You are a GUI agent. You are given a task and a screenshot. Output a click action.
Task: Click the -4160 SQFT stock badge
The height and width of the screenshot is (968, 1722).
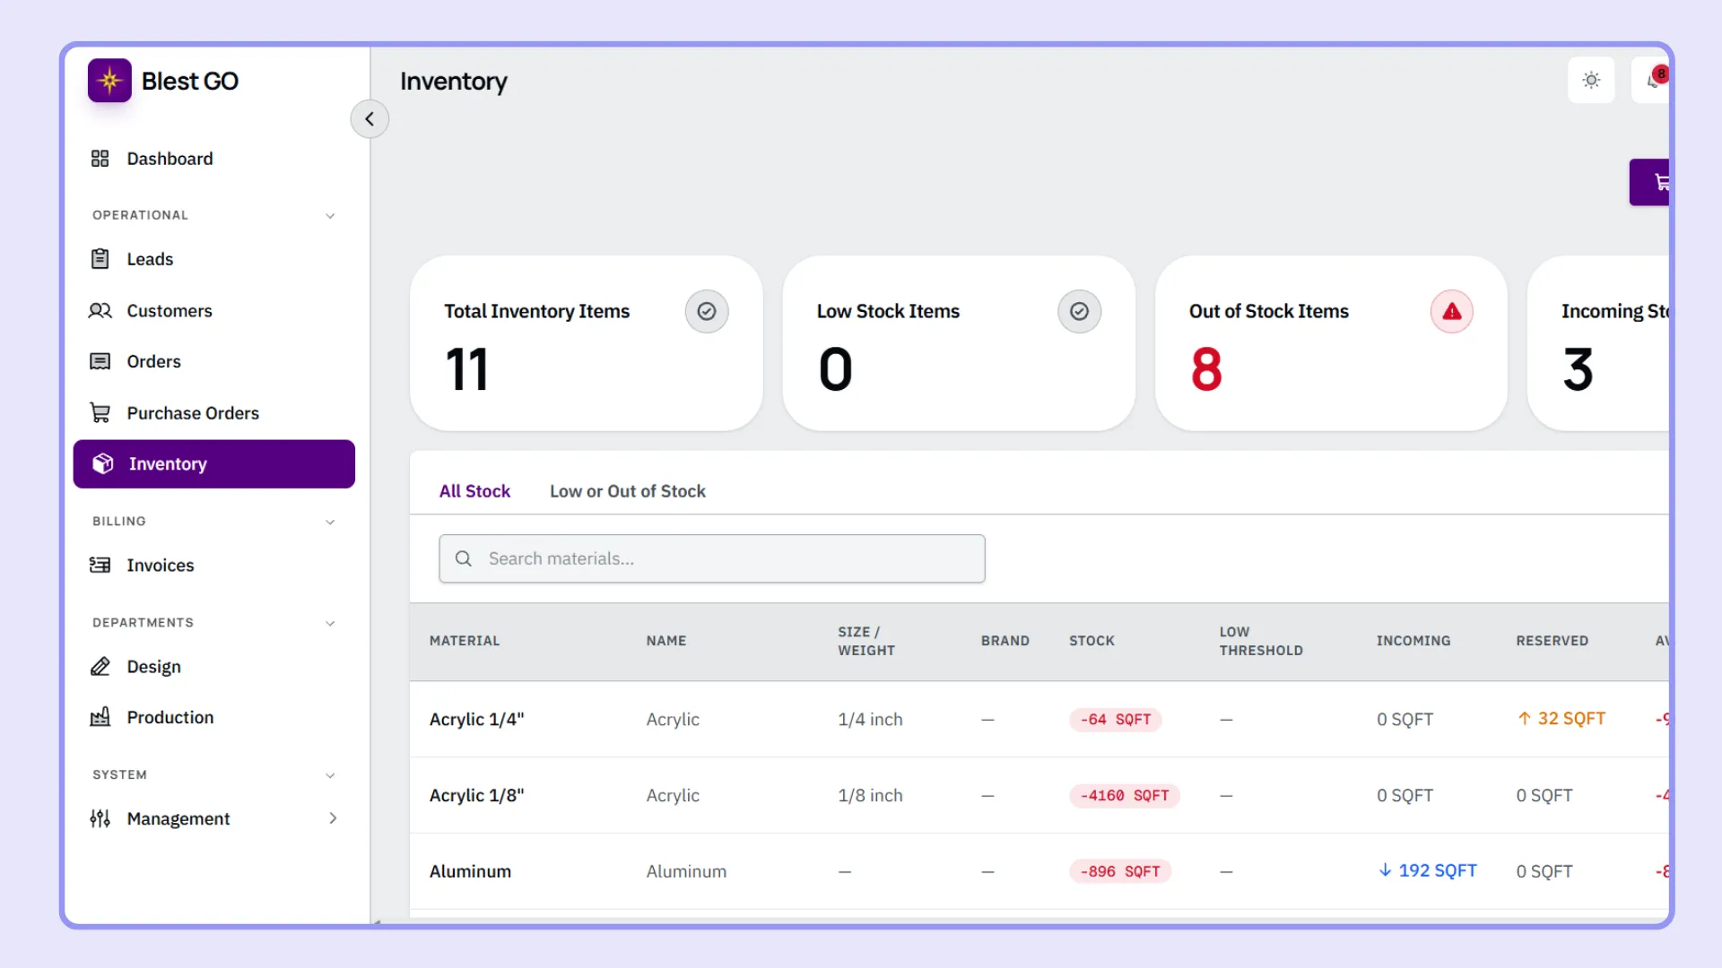coord(1124,796)
